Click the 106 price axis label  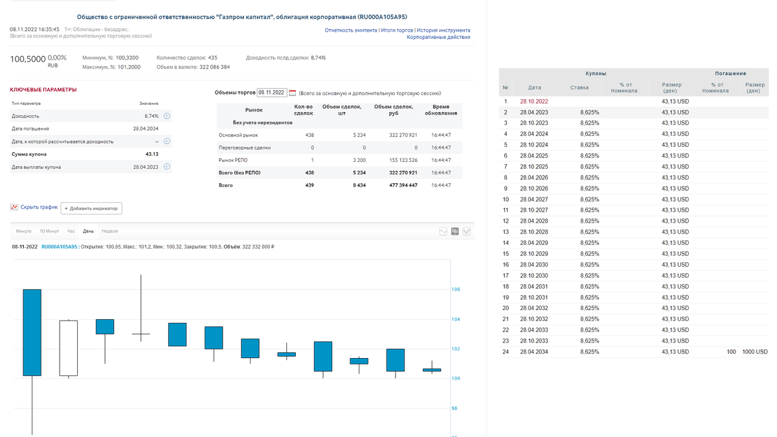[x=455, y=289]
